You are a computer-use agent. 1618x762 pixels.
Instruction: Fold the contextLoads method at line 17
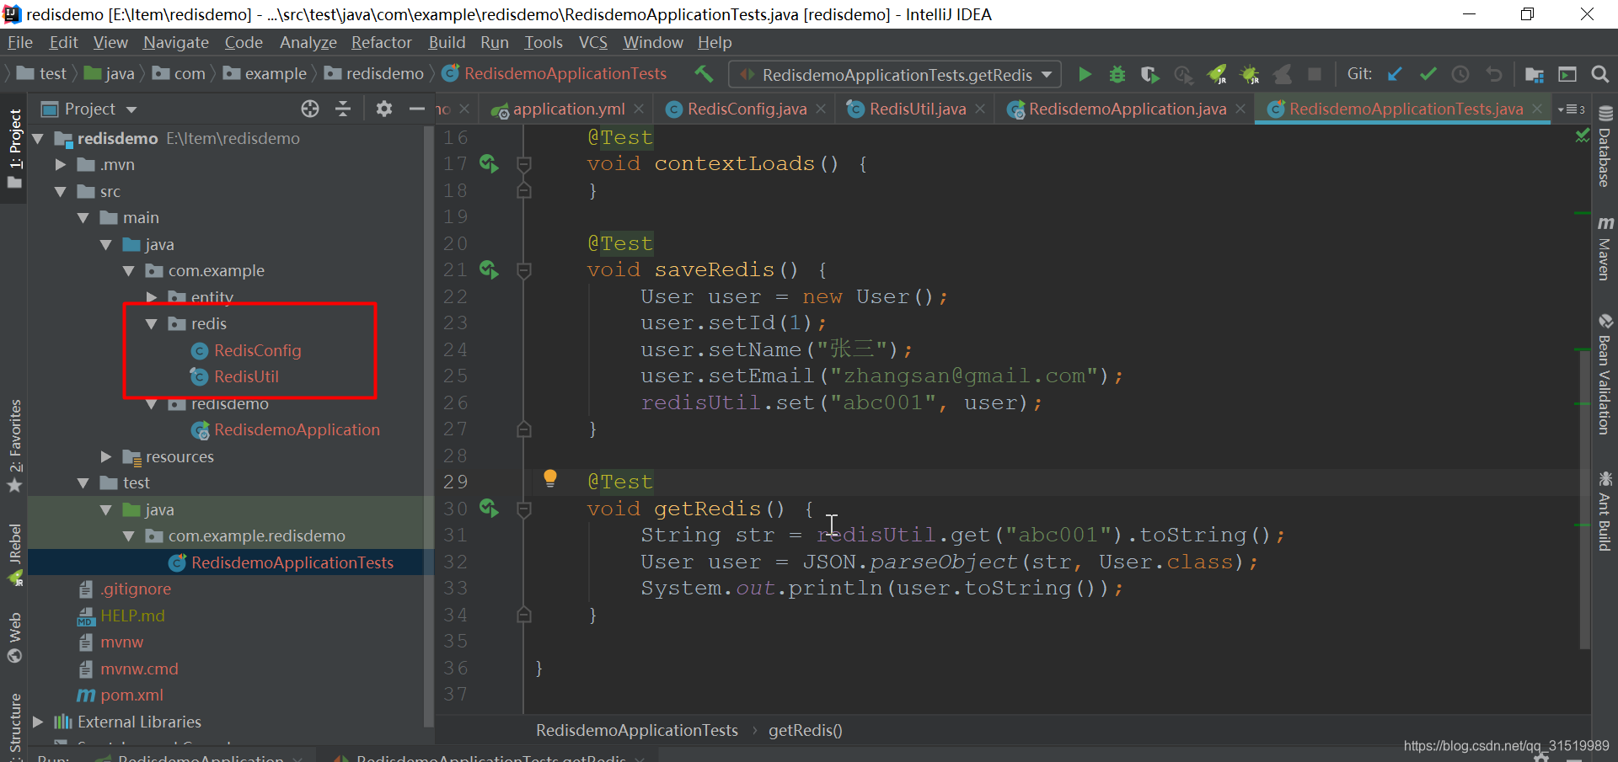pos(523,164)
